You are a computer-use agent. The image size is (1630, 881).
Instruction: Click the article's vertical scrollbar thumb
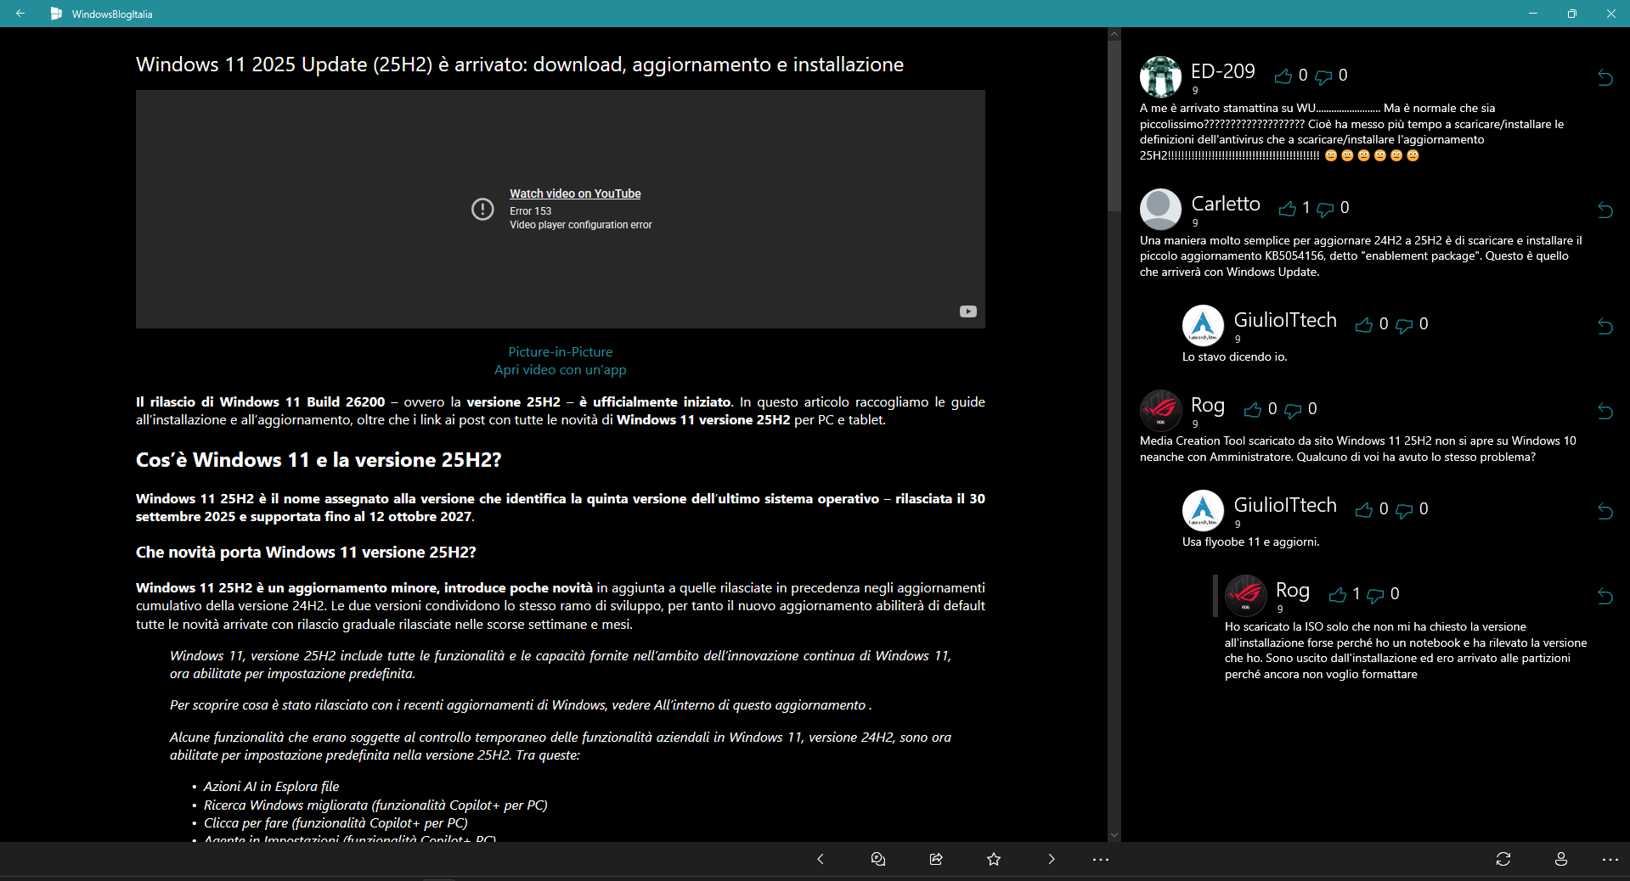1114,126
